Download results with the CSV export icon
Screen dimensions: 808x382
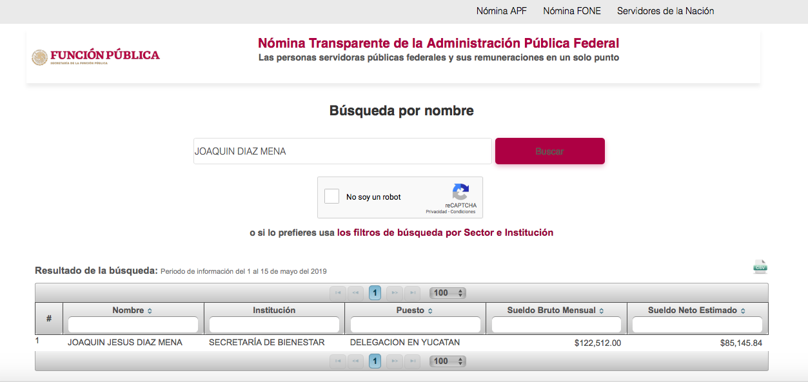760,267
